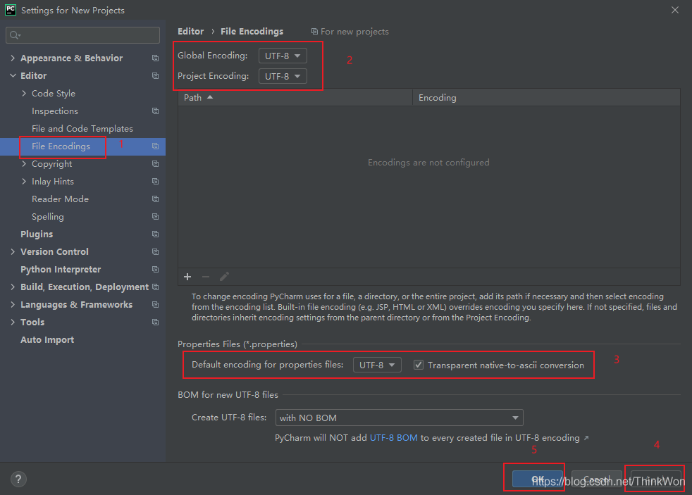Click the external link arrow after BOM note
Image resolution: width=692 pixels, height=495 pixels.
tap(586, 438)
